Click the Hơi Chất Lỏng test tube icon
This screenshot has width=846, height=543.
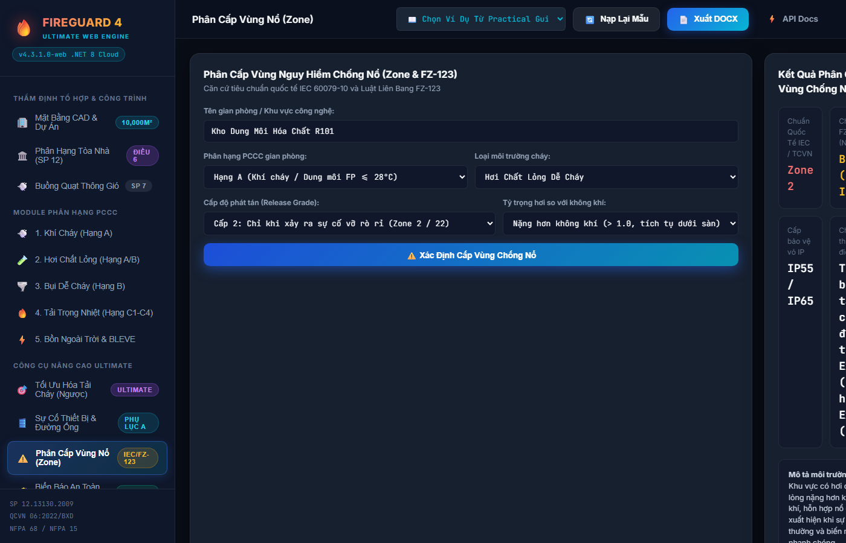coord(22,259)
